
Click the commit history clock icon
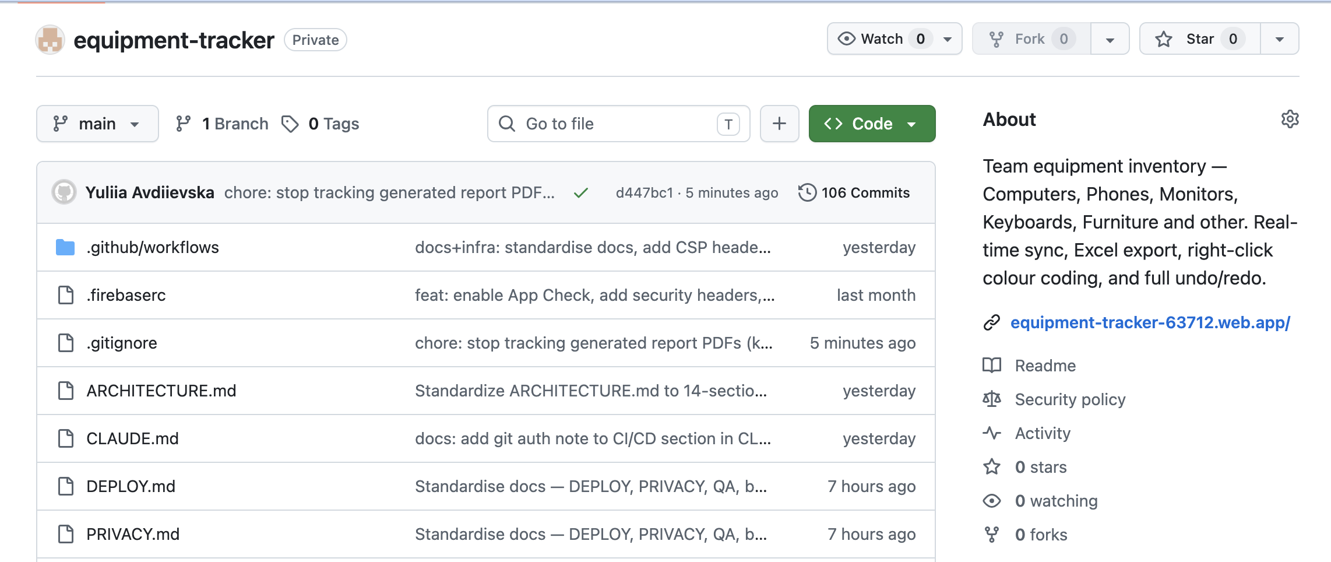[x=807, y=192]
